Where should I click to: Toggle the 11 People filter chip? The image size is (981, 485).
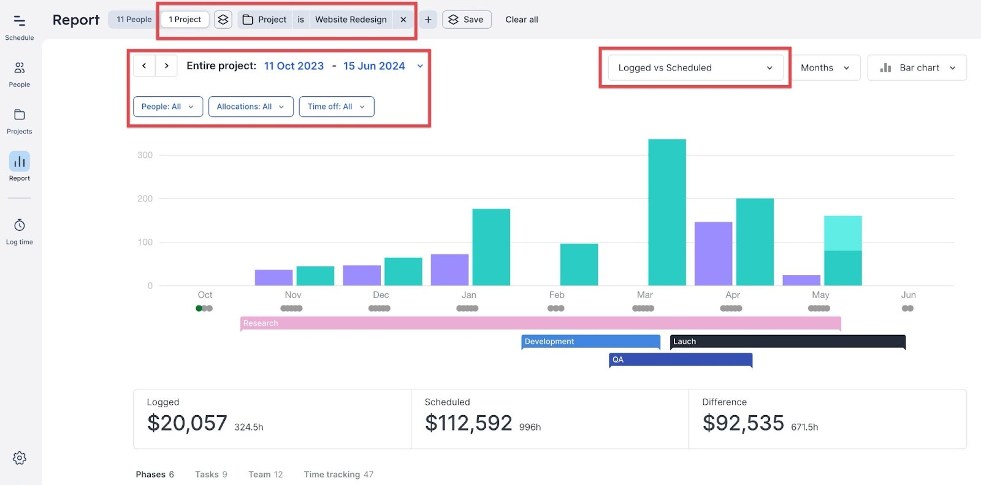pyautogui.click(x=134, y=20)
